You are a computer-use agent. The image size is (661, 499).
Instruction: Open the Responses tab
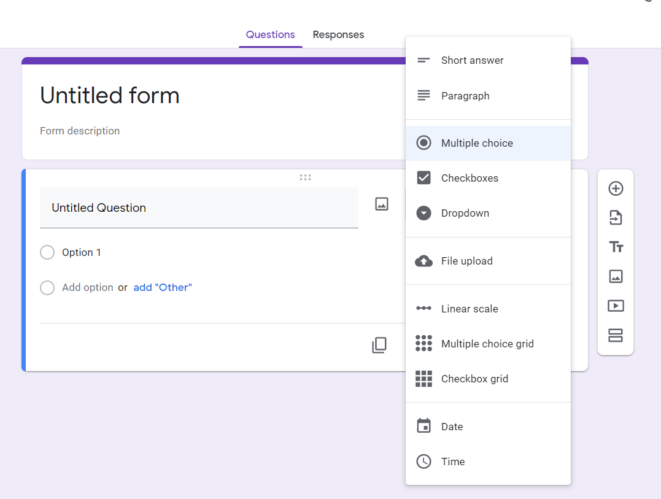click(338, 34)
